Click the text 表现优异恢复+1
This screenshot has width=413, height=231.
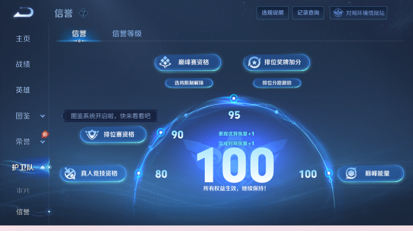[236, 134]
